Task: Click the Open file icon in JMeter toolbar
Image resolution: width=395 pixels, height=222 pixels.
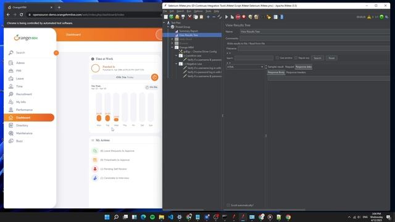Action: click(x=177, y=17)
